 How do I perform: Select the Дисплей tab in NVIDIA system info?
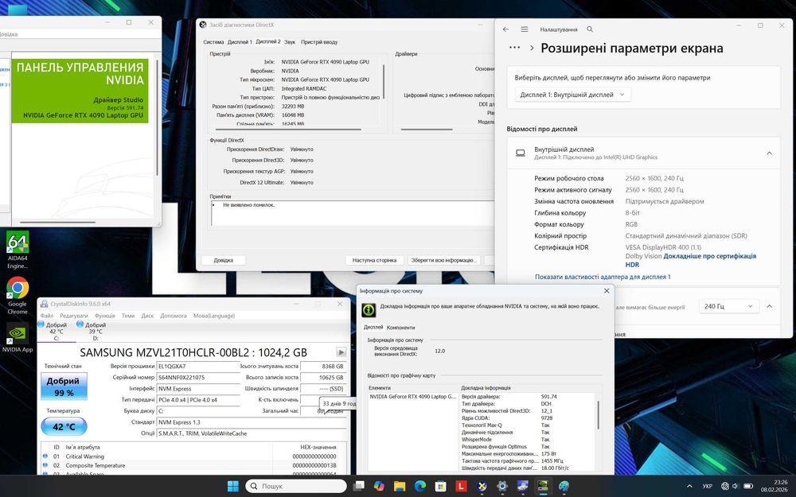pyautogui.click(x=373, y=327)
